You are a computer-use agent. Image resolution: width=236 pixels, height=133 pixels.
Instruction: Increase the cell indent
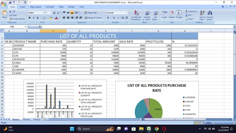81,18
